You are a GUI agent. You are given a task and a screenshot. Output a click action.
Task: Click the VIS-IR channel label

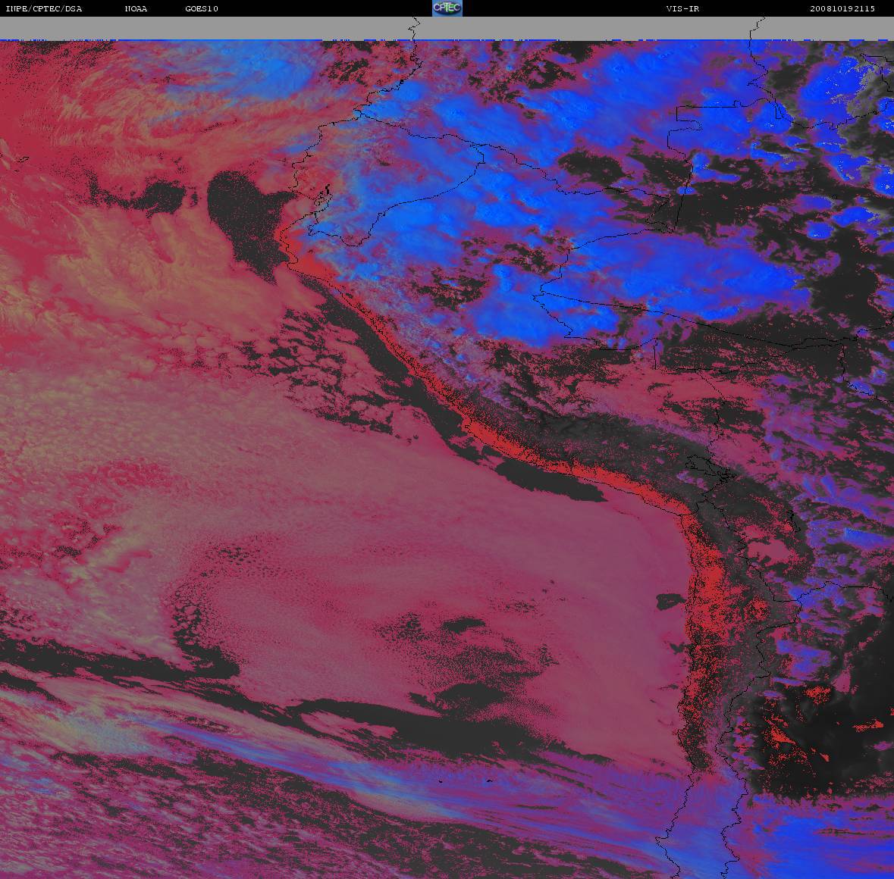tap(682, 8)
